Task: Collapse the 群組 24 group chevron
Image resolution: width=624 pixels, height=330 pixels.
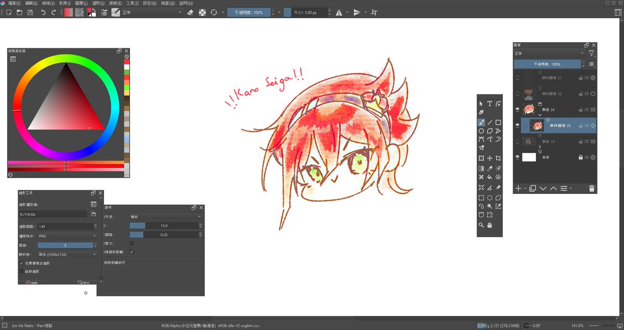Action: pos(540,115)
